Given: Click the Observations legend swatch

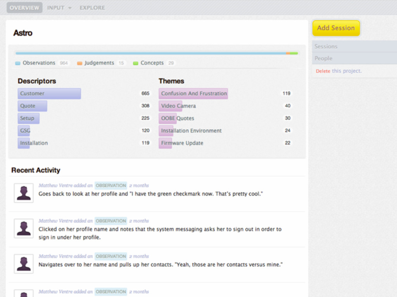Looking at the screenshot, I should 18,63.
